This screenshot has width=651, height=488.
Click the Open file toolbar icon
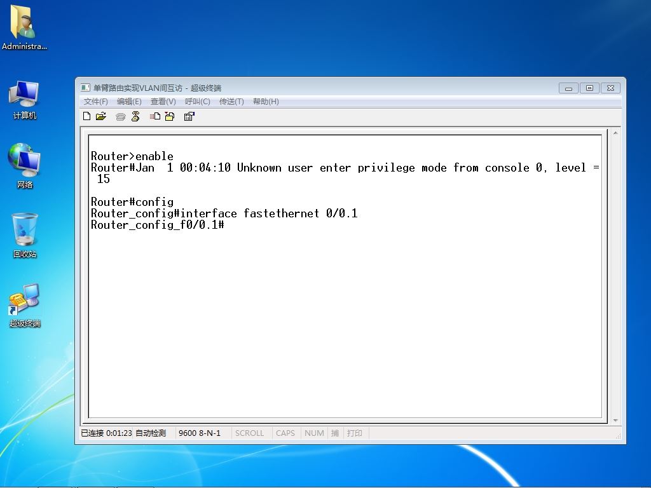[x=101, y=117]
